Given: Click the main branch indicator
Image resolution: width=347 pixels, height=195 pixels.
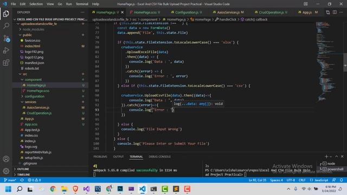Looking at the screenshot, I should [x=10, y=180].
